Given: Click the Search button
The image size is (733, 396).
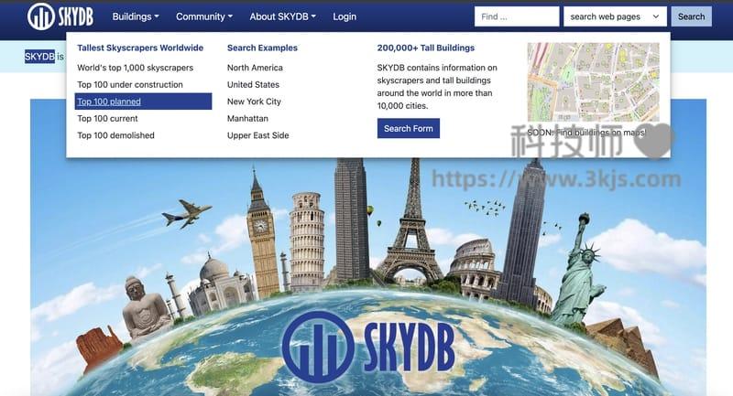Looking at the screenshot, I should [692, 16].
